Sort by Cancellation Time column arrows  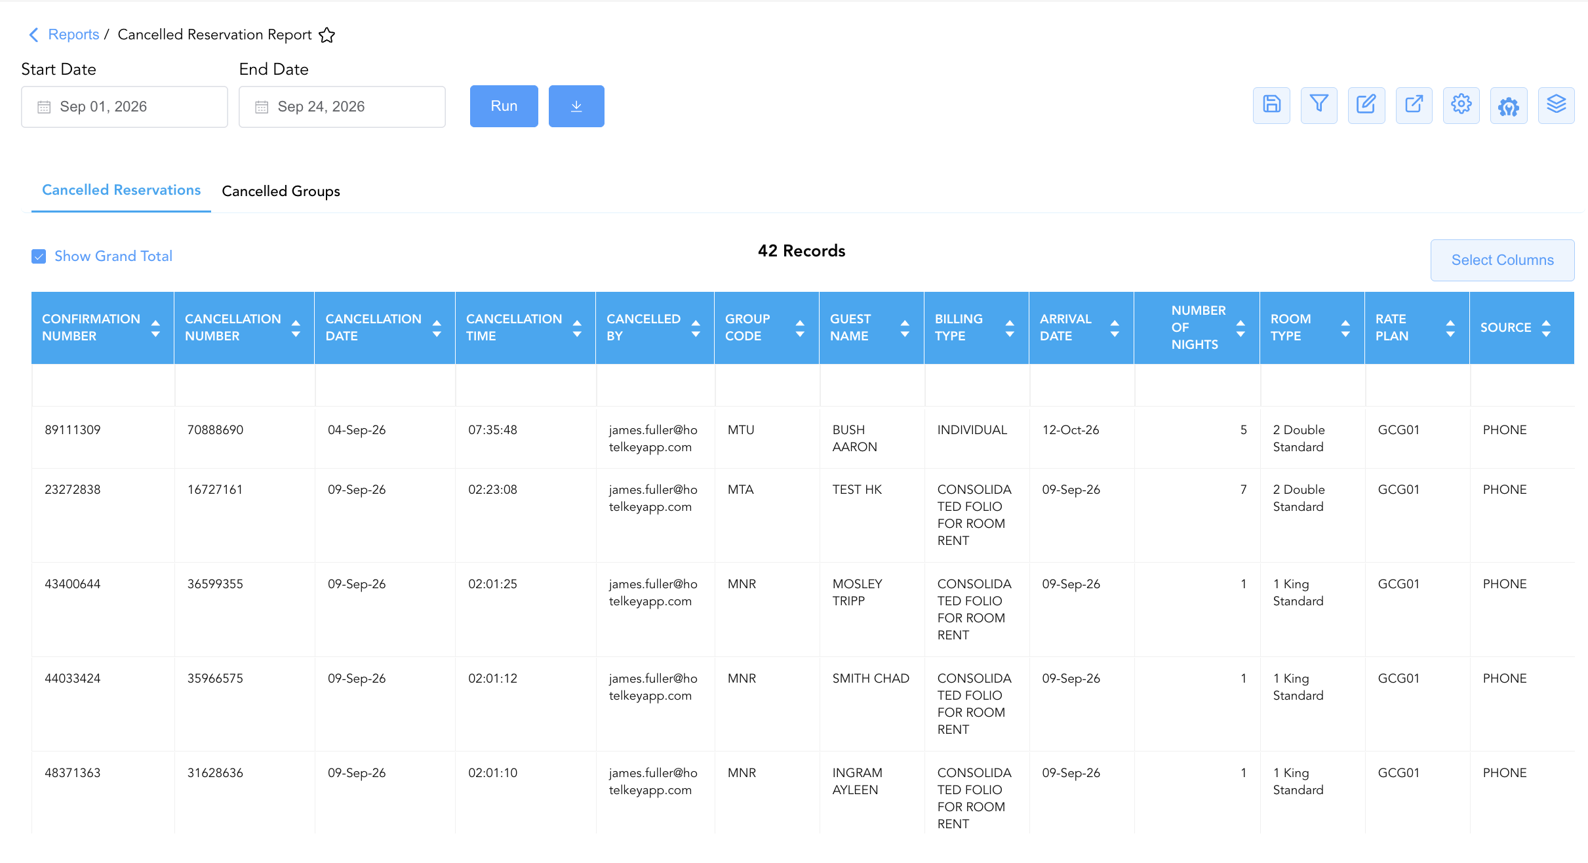[577, 328]
